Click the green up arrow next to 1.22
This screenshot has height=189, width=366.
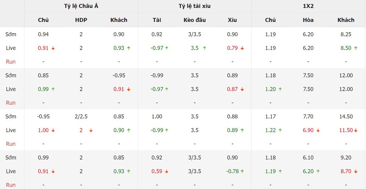click(x=280, y=131)
